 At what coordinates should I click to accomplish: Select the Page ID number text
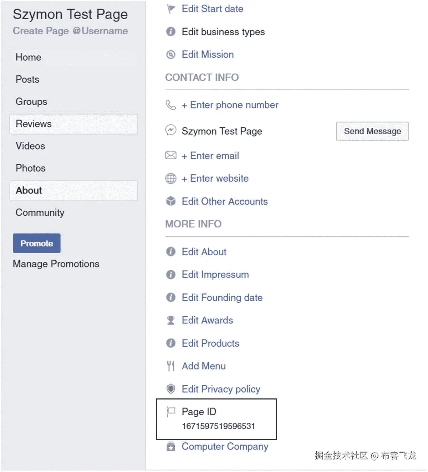pyautogui.click(x=218, y=426)
